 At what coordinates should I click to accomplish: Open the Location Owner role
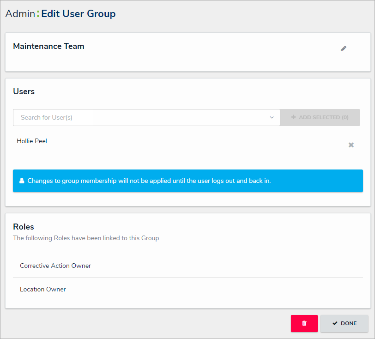coord(43,289)
